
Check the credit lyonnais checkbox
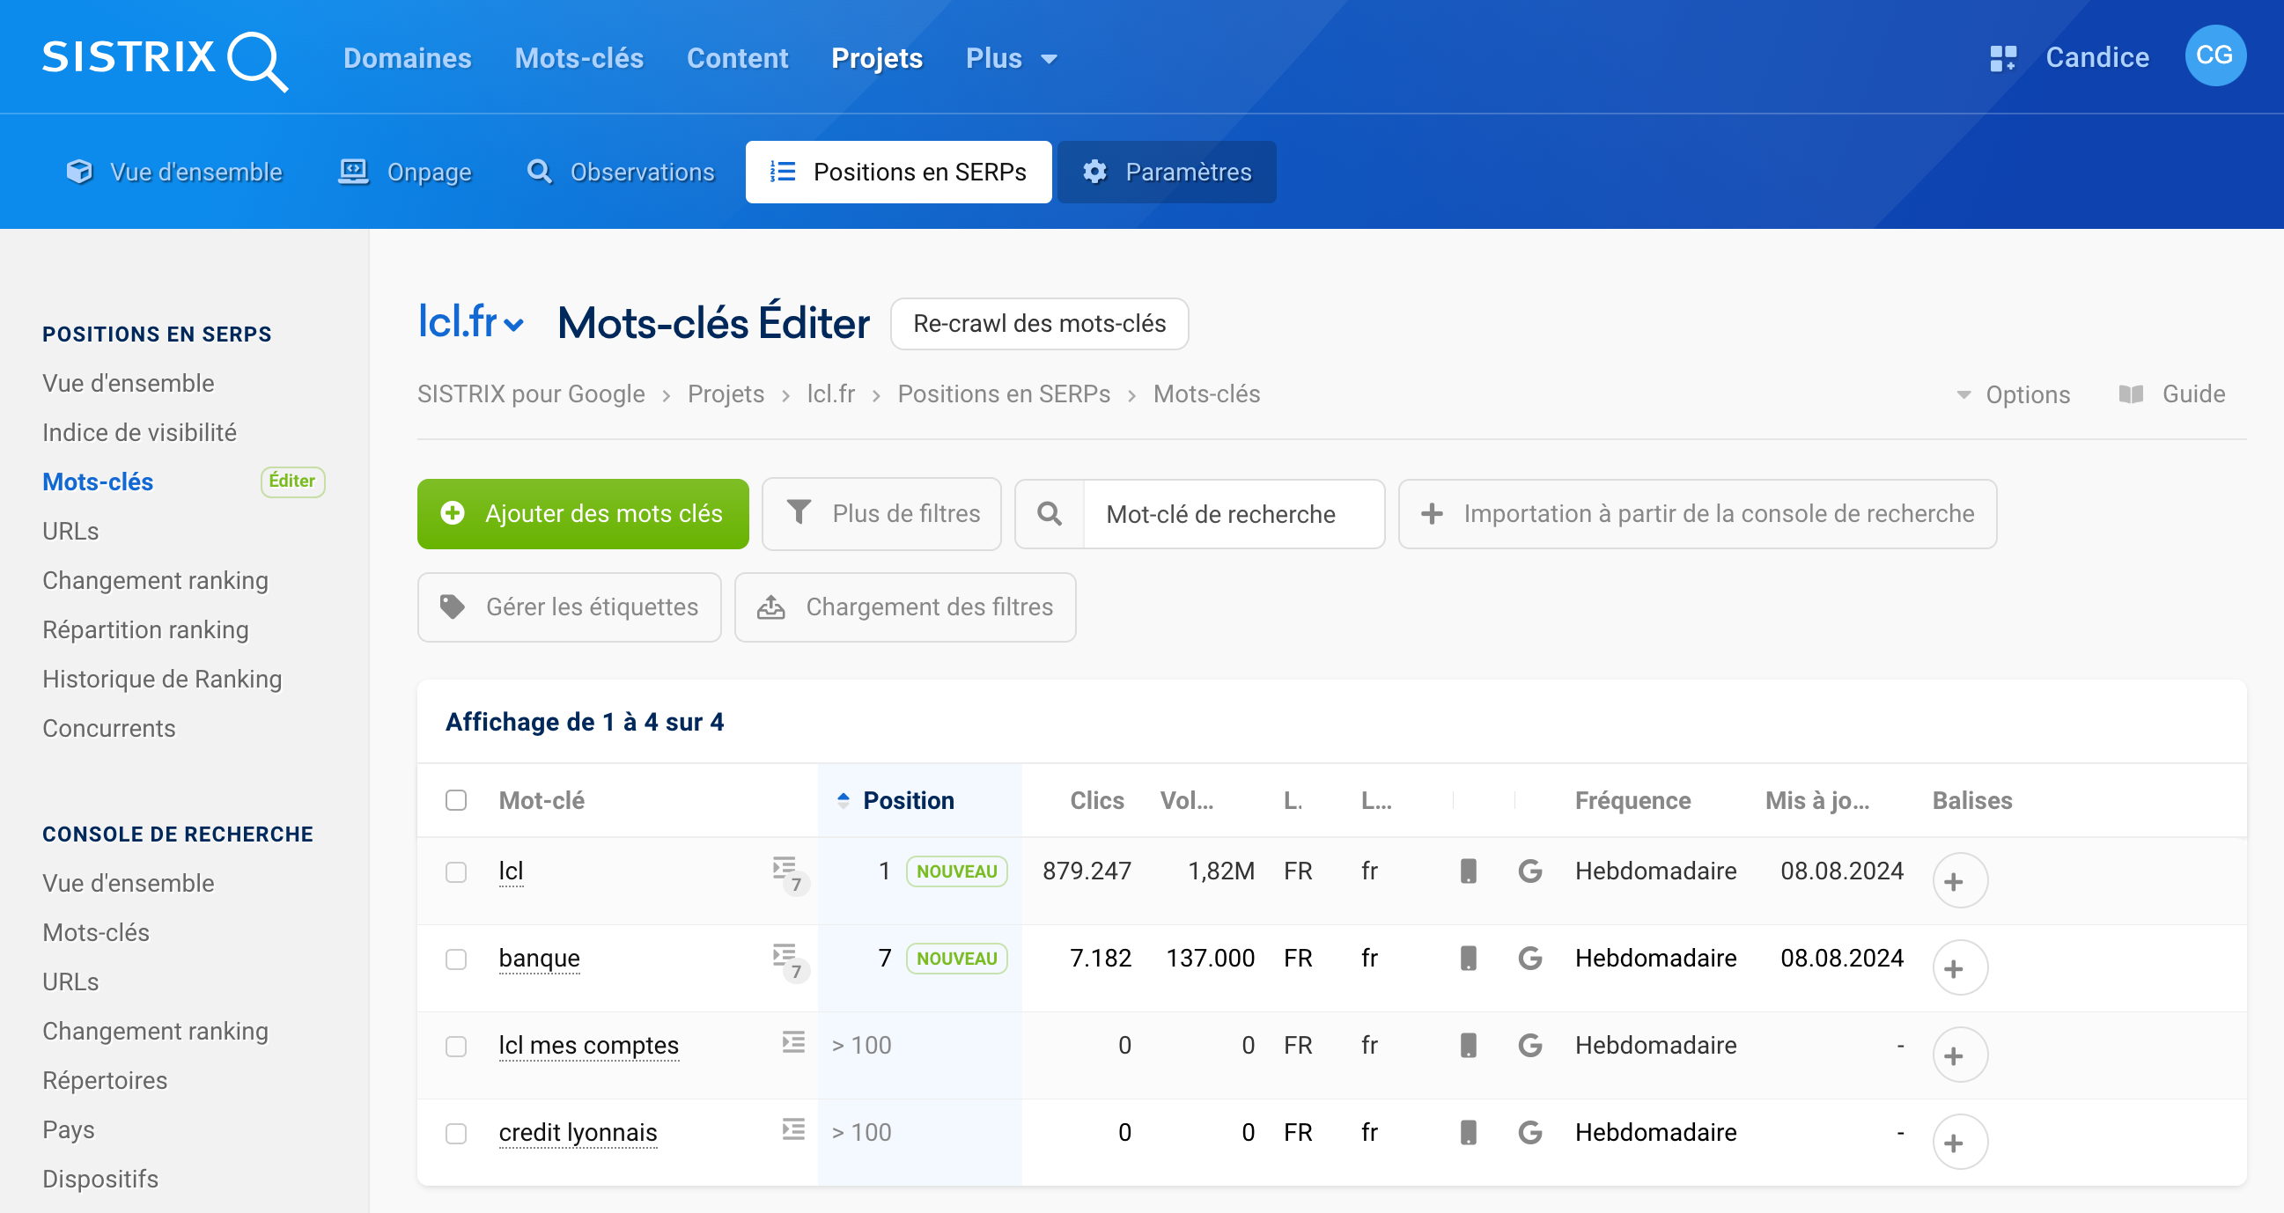click(456, 1132)
